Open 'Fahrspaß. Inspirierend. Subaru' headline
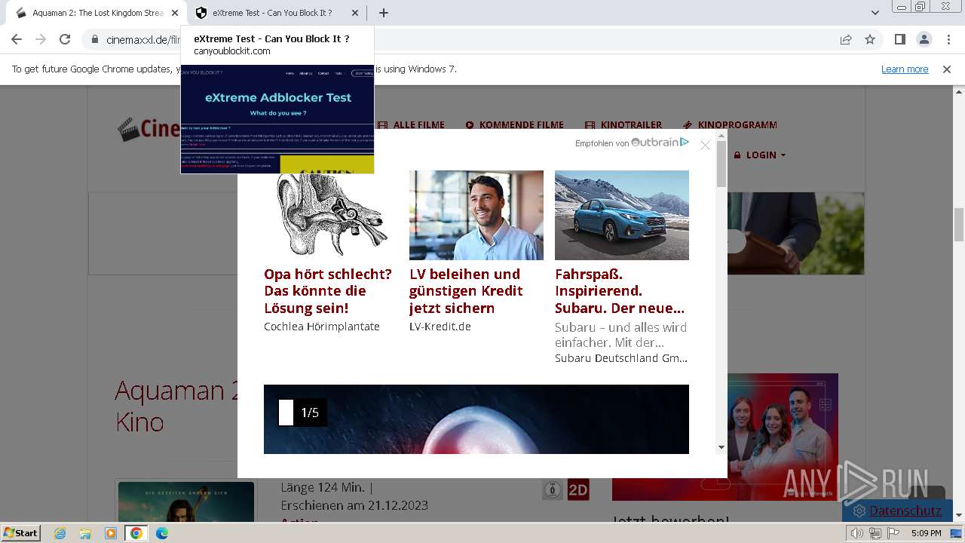 click(620, 291)
